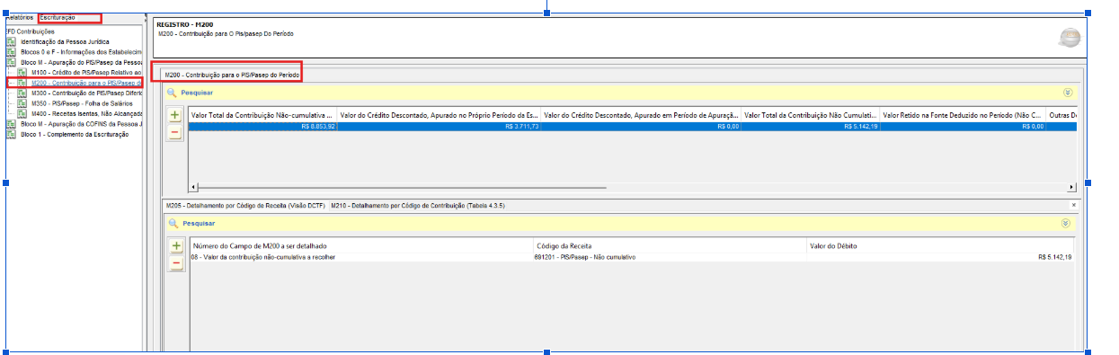The height and width of the screenshot is (355, 1119).
Task: Open the M210 - Detalhamento por Código de Contribuição tab
Action: click(x=418, y=206)
